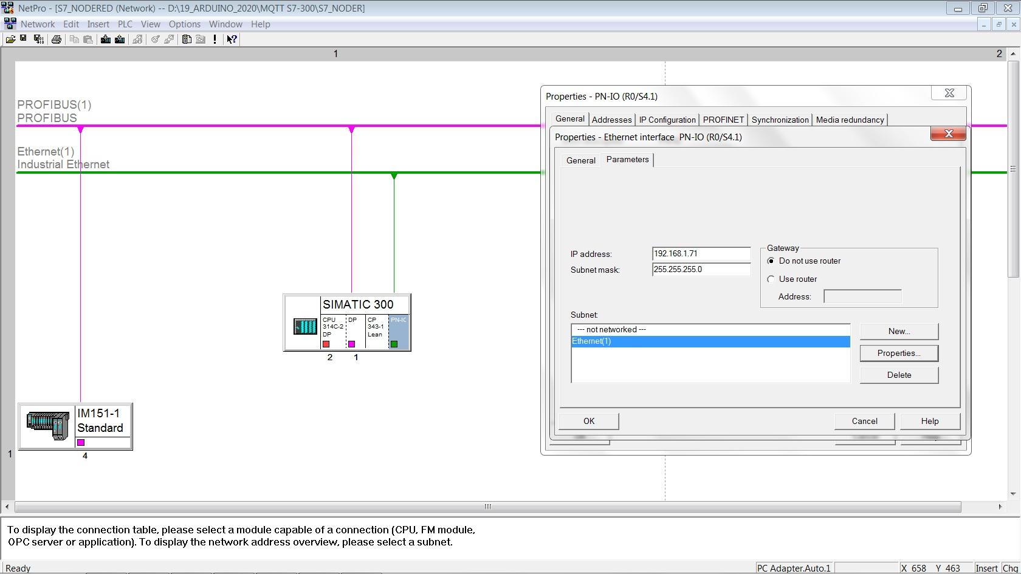Select '--- not networked ---' in the Subnet list
Viewport: 1021px width, 574px height.
pos(710,330)
